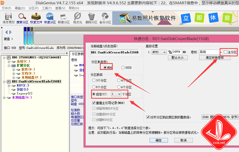Select the MBR partition table type
The width and height of the screenshot is (239, 152).
point(105,68)
